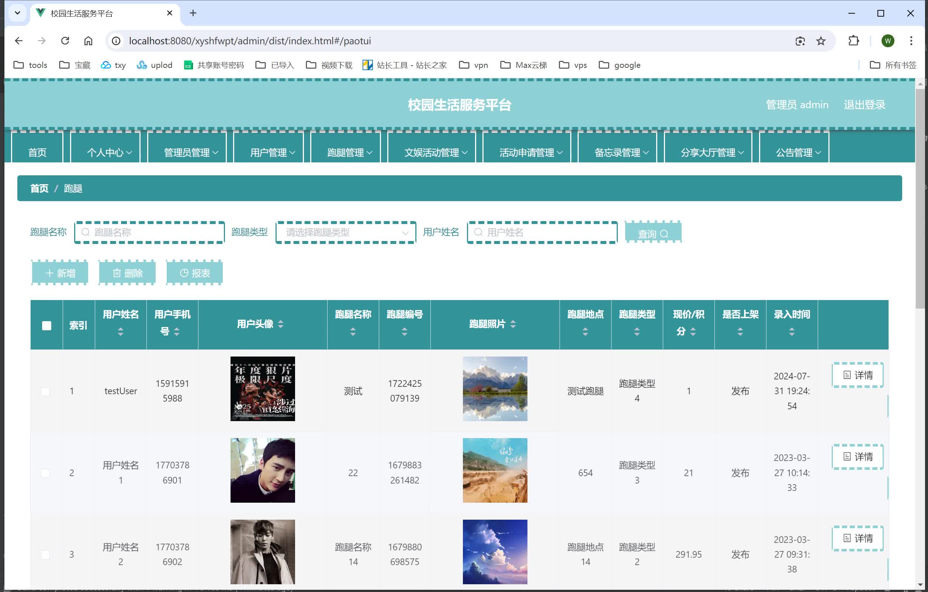Click the 查询 (Search) icon button
Image resolution: width=928 pixels, height=592 pixels.
tap(652, 233)
